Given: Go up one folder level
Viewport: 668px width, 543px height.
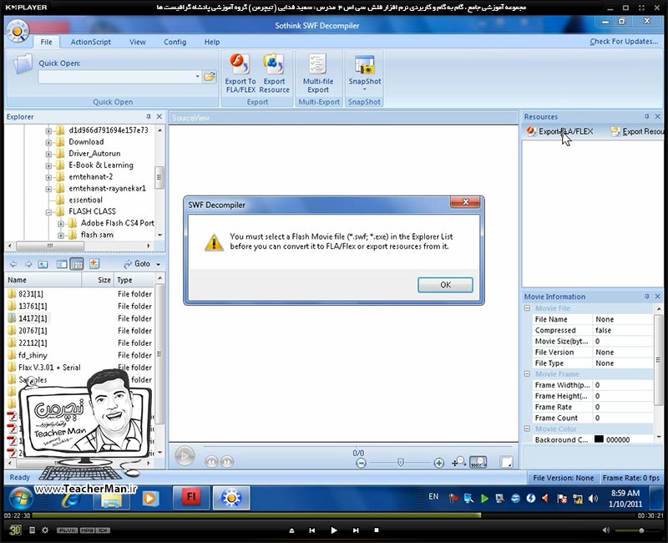Looking at the screenshot, I should click(x=43, y=264).
